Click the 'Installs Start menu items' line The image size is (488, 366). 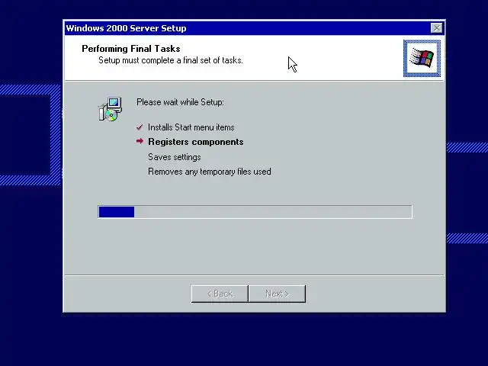191,127
